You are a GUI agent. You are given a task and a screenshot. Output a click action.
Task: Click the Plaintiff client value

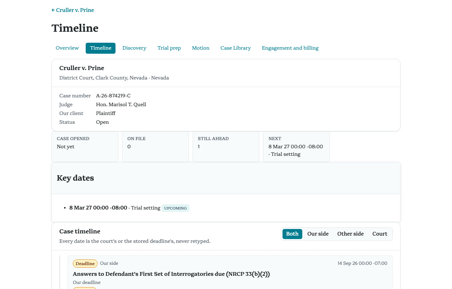click(x=106, y=113)
